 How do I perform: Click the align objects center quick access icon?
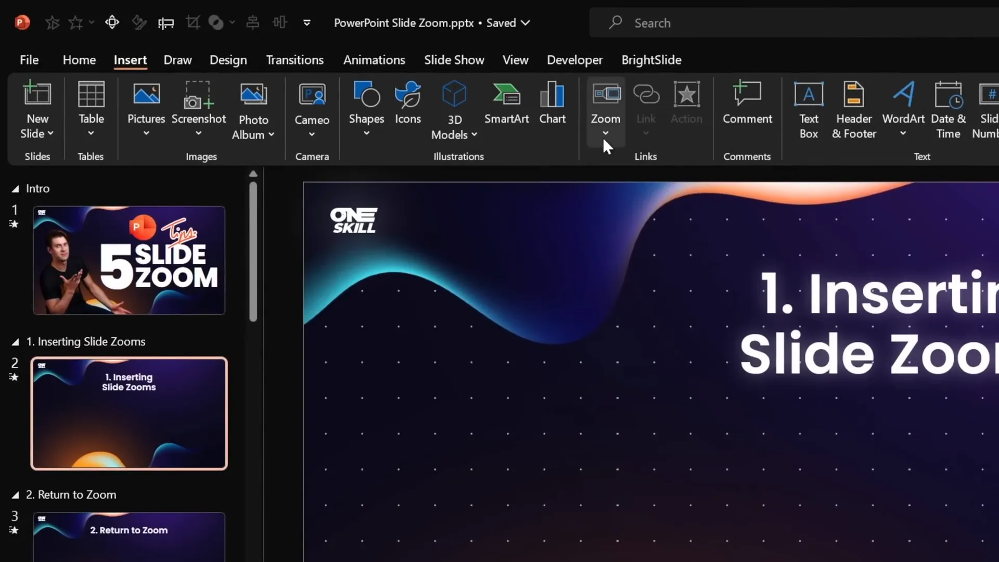click(253, 22)
